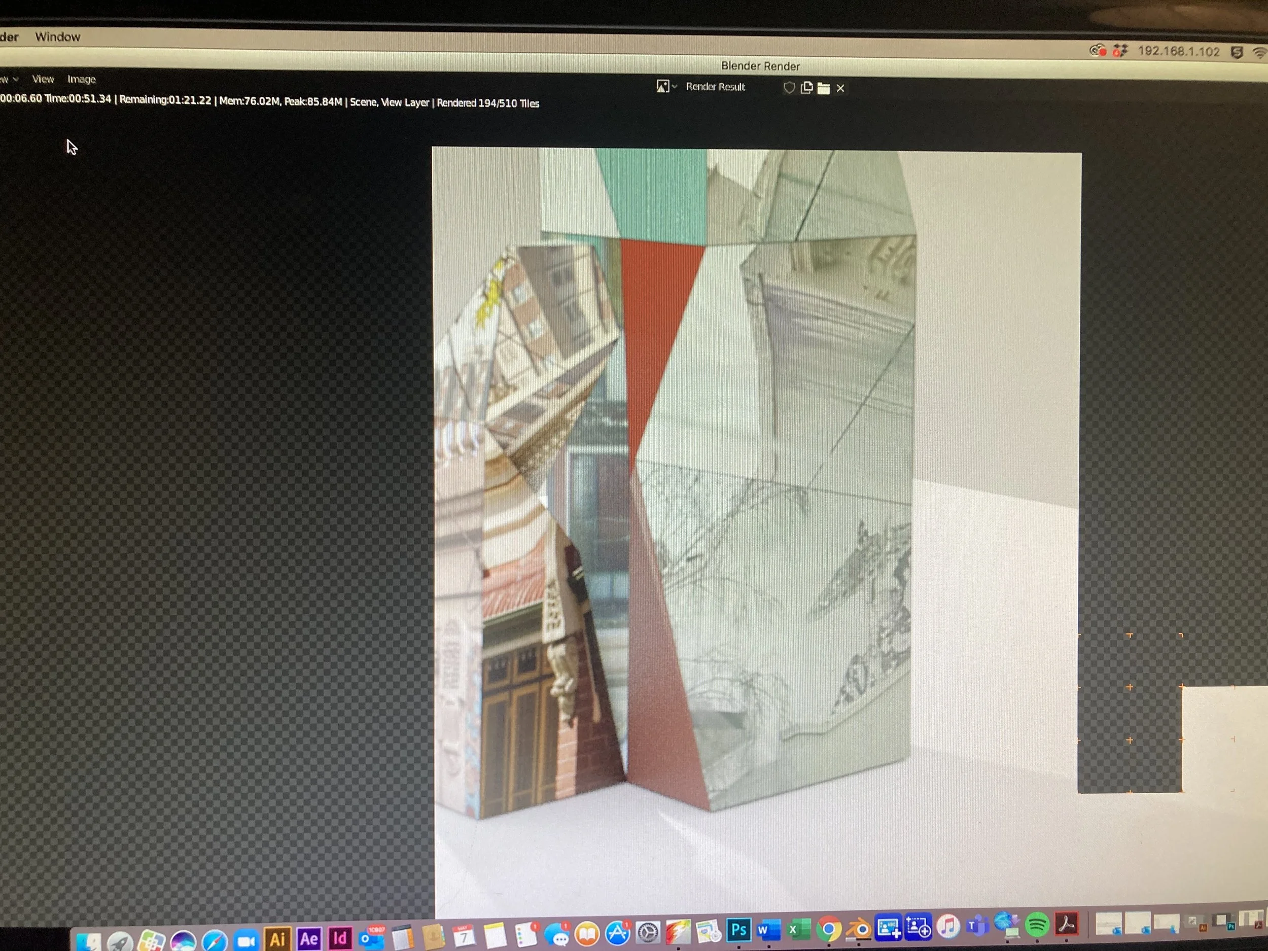Open the View menu in image editor
This screenshot has height=951, width=1268.
pos(43,79)
